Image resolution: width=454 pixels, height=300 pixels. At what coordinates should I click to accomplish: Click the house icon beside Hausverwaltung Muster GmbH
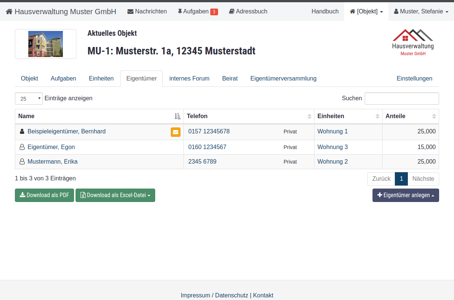[x=9, y=12]
